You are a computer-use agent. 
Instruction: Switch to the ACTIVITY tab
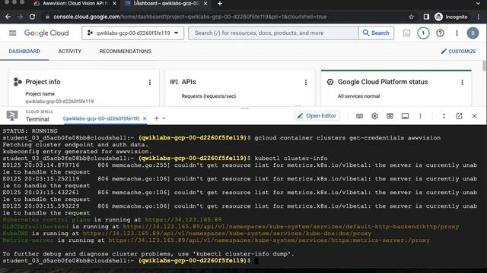point(69,52)
